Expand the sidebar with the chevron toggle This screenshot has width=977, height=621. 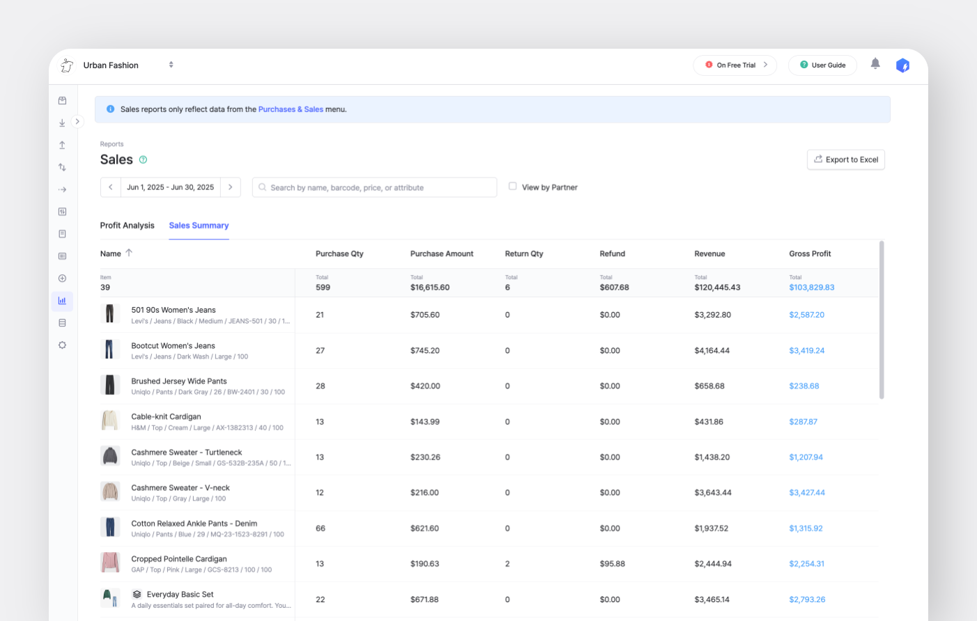(77, 121)
